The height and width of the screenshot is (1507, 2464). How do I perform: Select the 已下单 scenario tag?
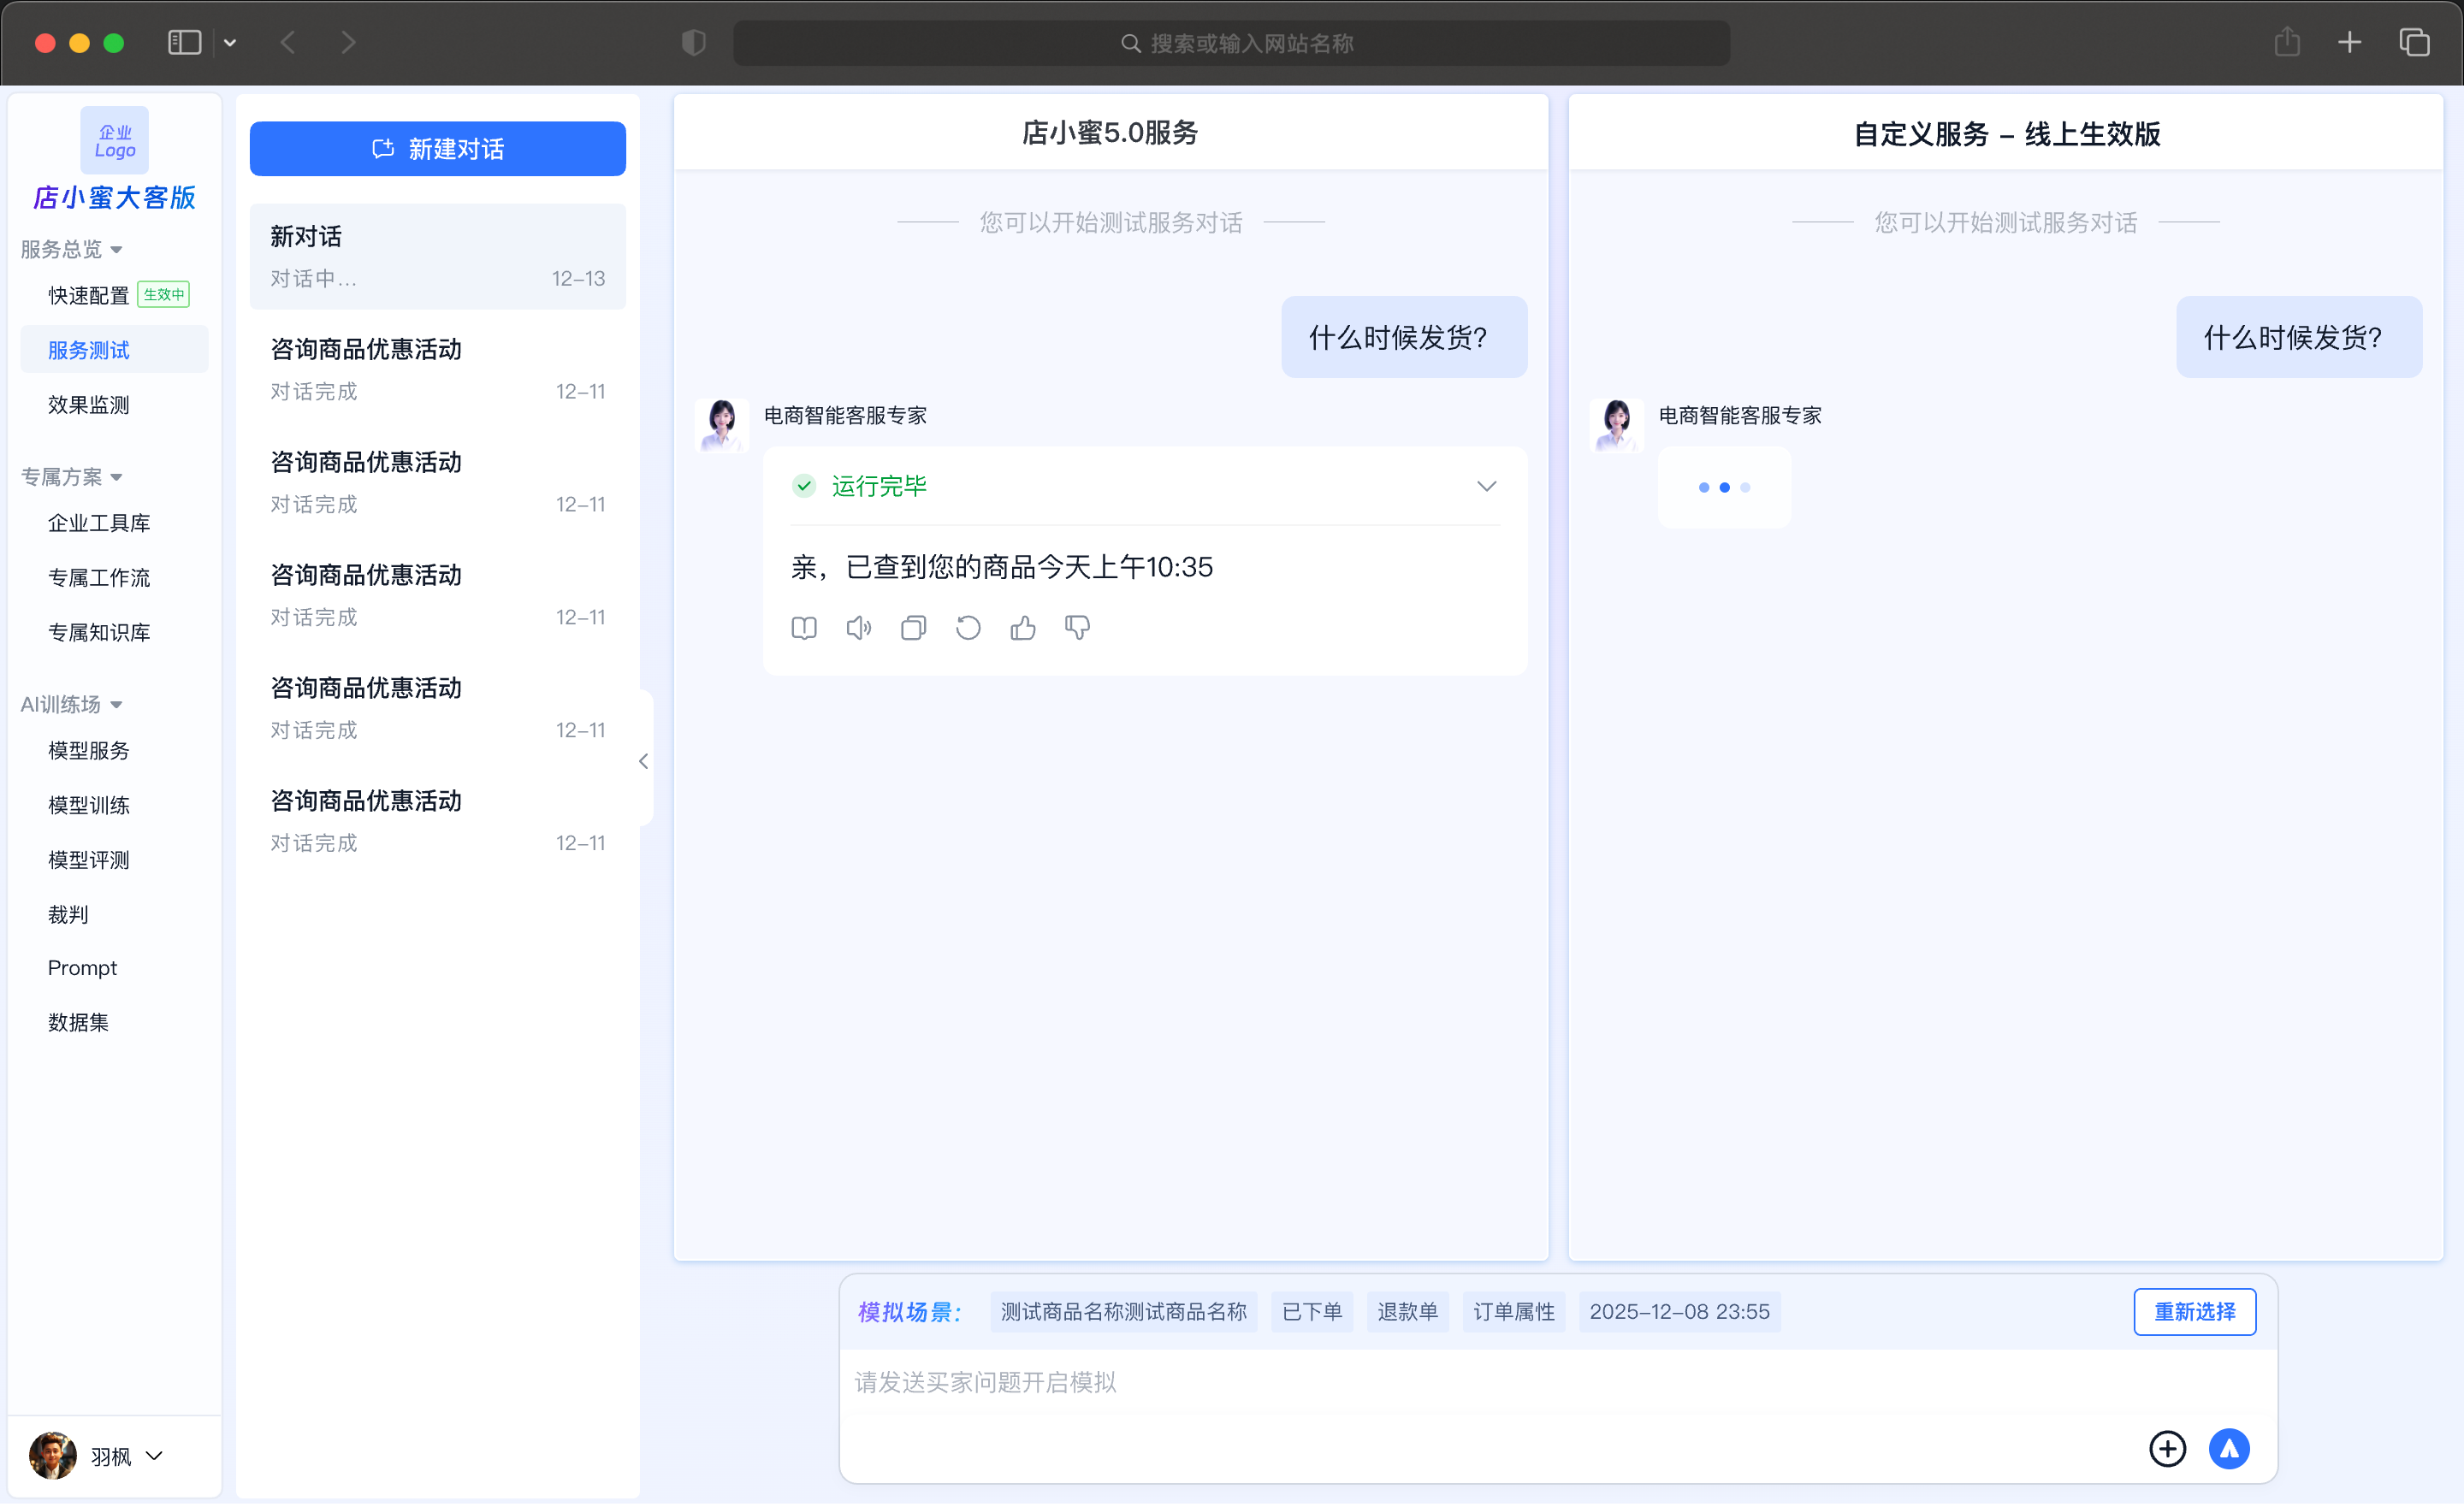(1311, 1312)
